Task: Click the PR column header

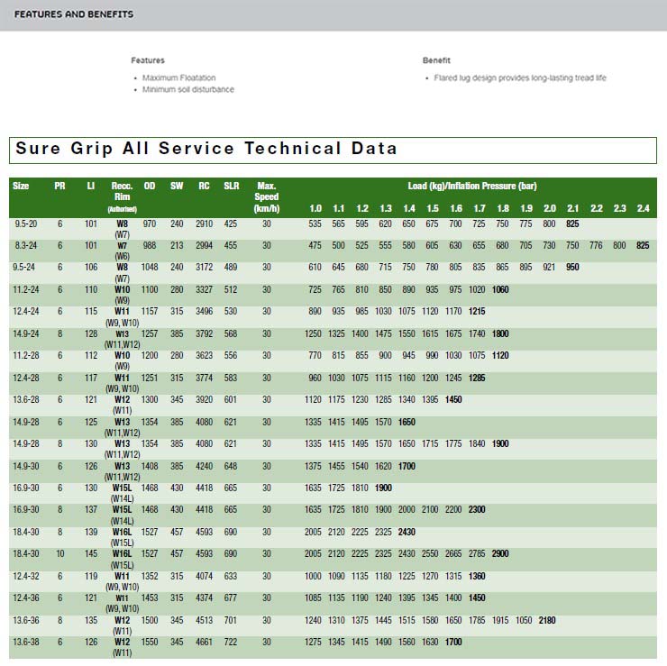Action: [59, 187]
